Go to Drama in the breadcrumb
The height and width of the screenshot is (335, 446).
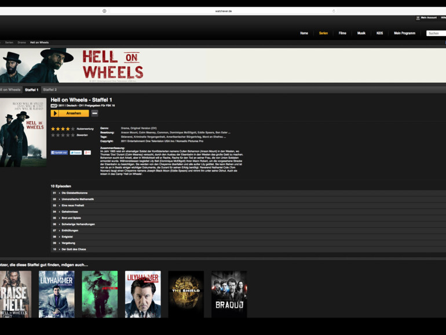21,42
